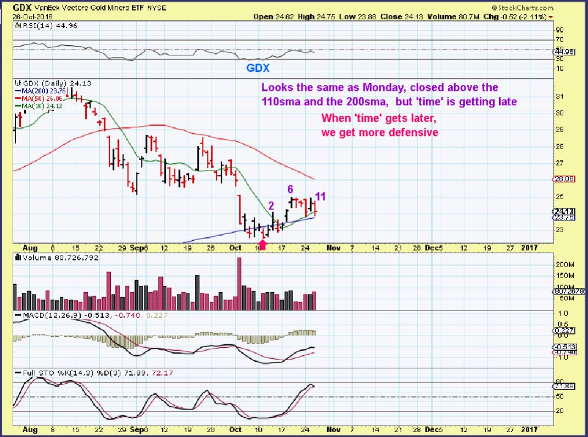Click the 2017 label beneath the stochastic panel
This screenshot has width=588, height=437.
coord(529,429)
